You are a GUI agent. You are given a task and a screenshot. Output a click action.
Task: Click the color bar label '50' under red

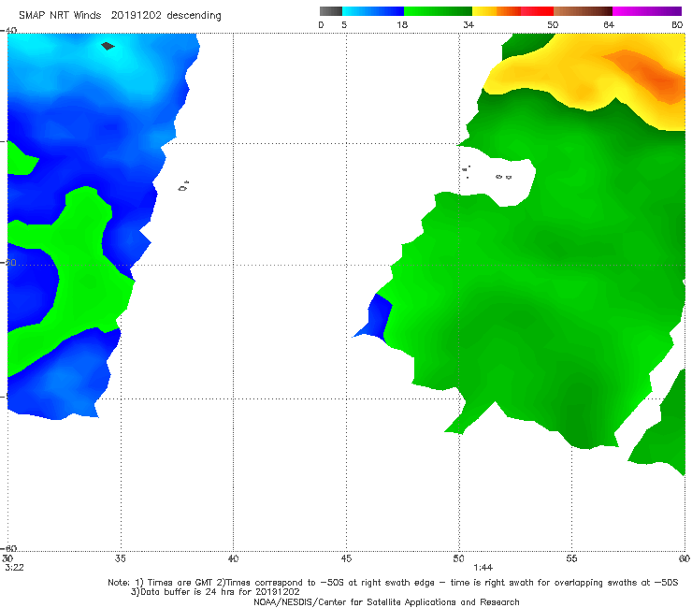click(553, 24)
